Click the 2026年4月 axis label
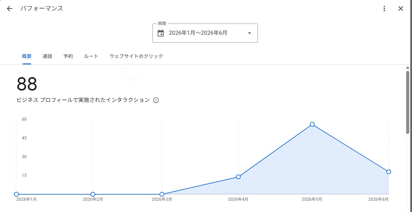The width and height of the screenshot is (412, 212). coord(238,199)
